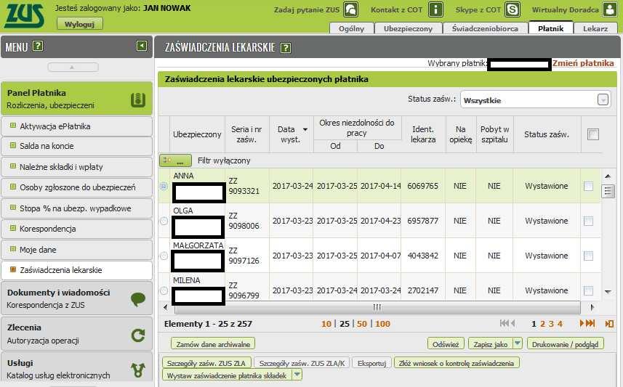Click the export-to-end icon right of pagination
Screen dimensions: 623x387
point(609,324)
